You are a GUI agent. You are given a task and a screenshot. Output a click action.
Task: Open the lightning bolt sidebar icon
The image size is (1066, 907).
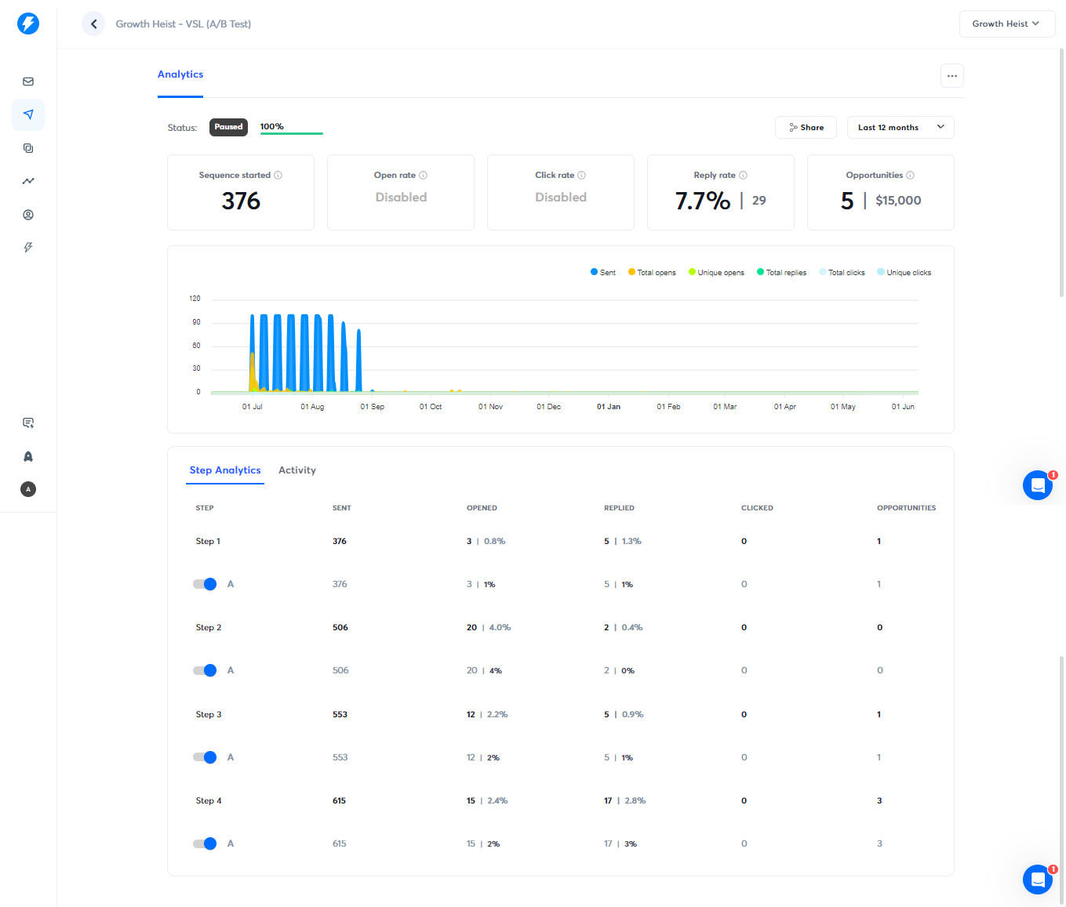pyautogui.click(x=28, y=248)
